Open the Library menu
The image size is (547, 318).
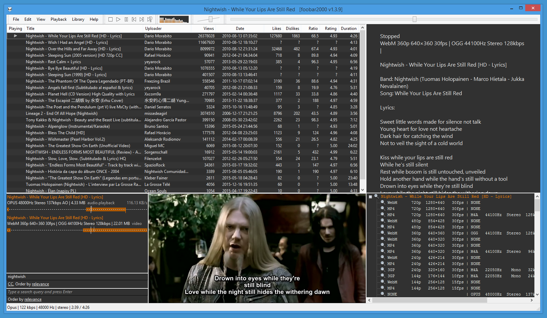tap(78, 19)
